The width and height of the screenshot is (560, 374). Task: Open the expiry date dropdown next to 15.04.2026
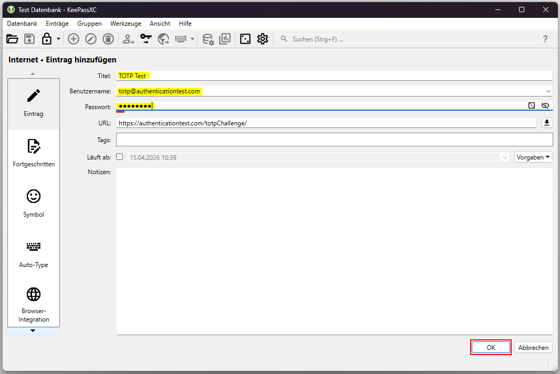(505, 157)
